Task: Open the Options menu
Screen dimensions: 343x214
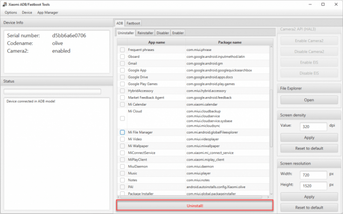Action: (x=11, y=12)
